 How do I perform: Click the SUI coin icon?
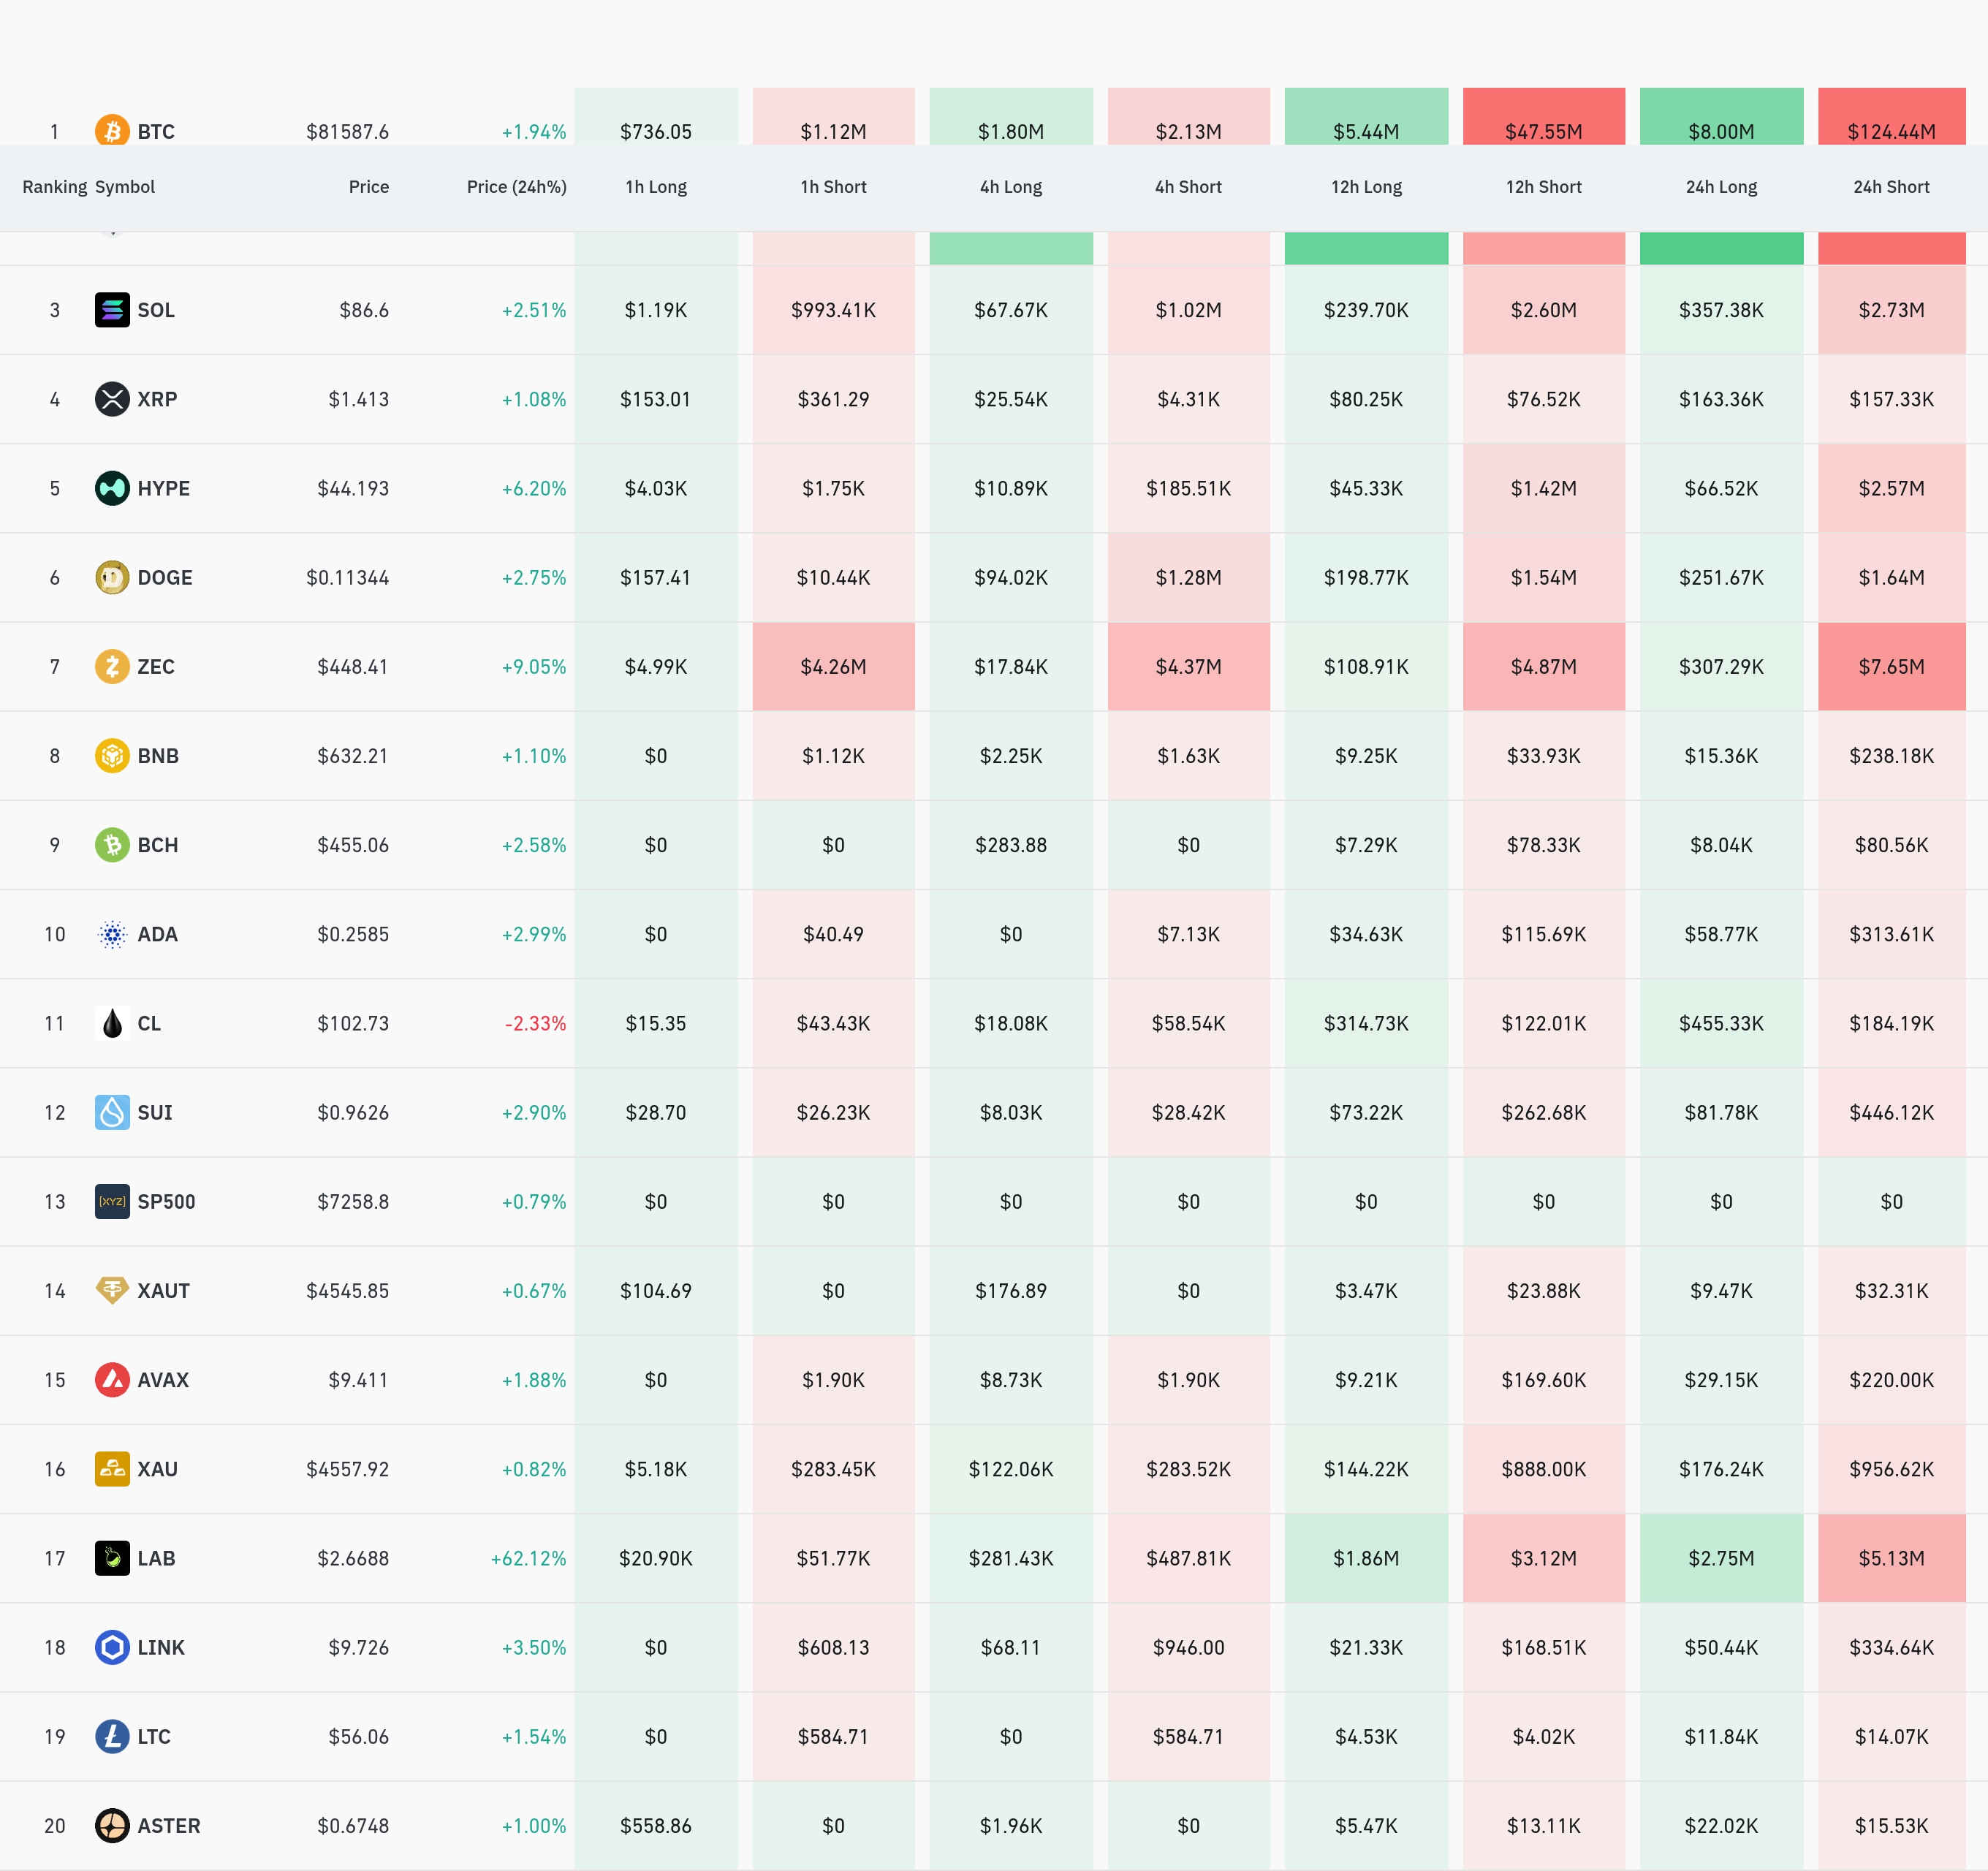(x=112, y=1112)
